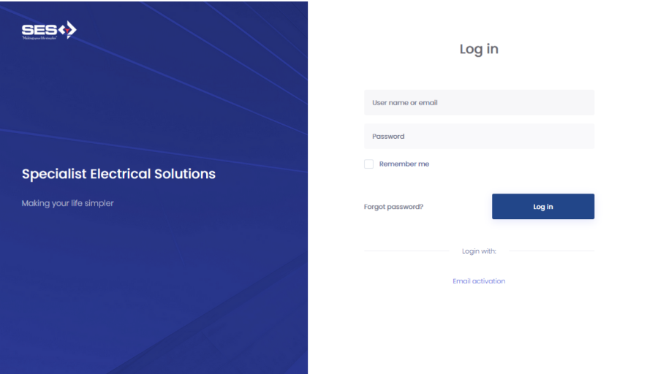Click the 'Login with:' label

click(x=479, y=251)
